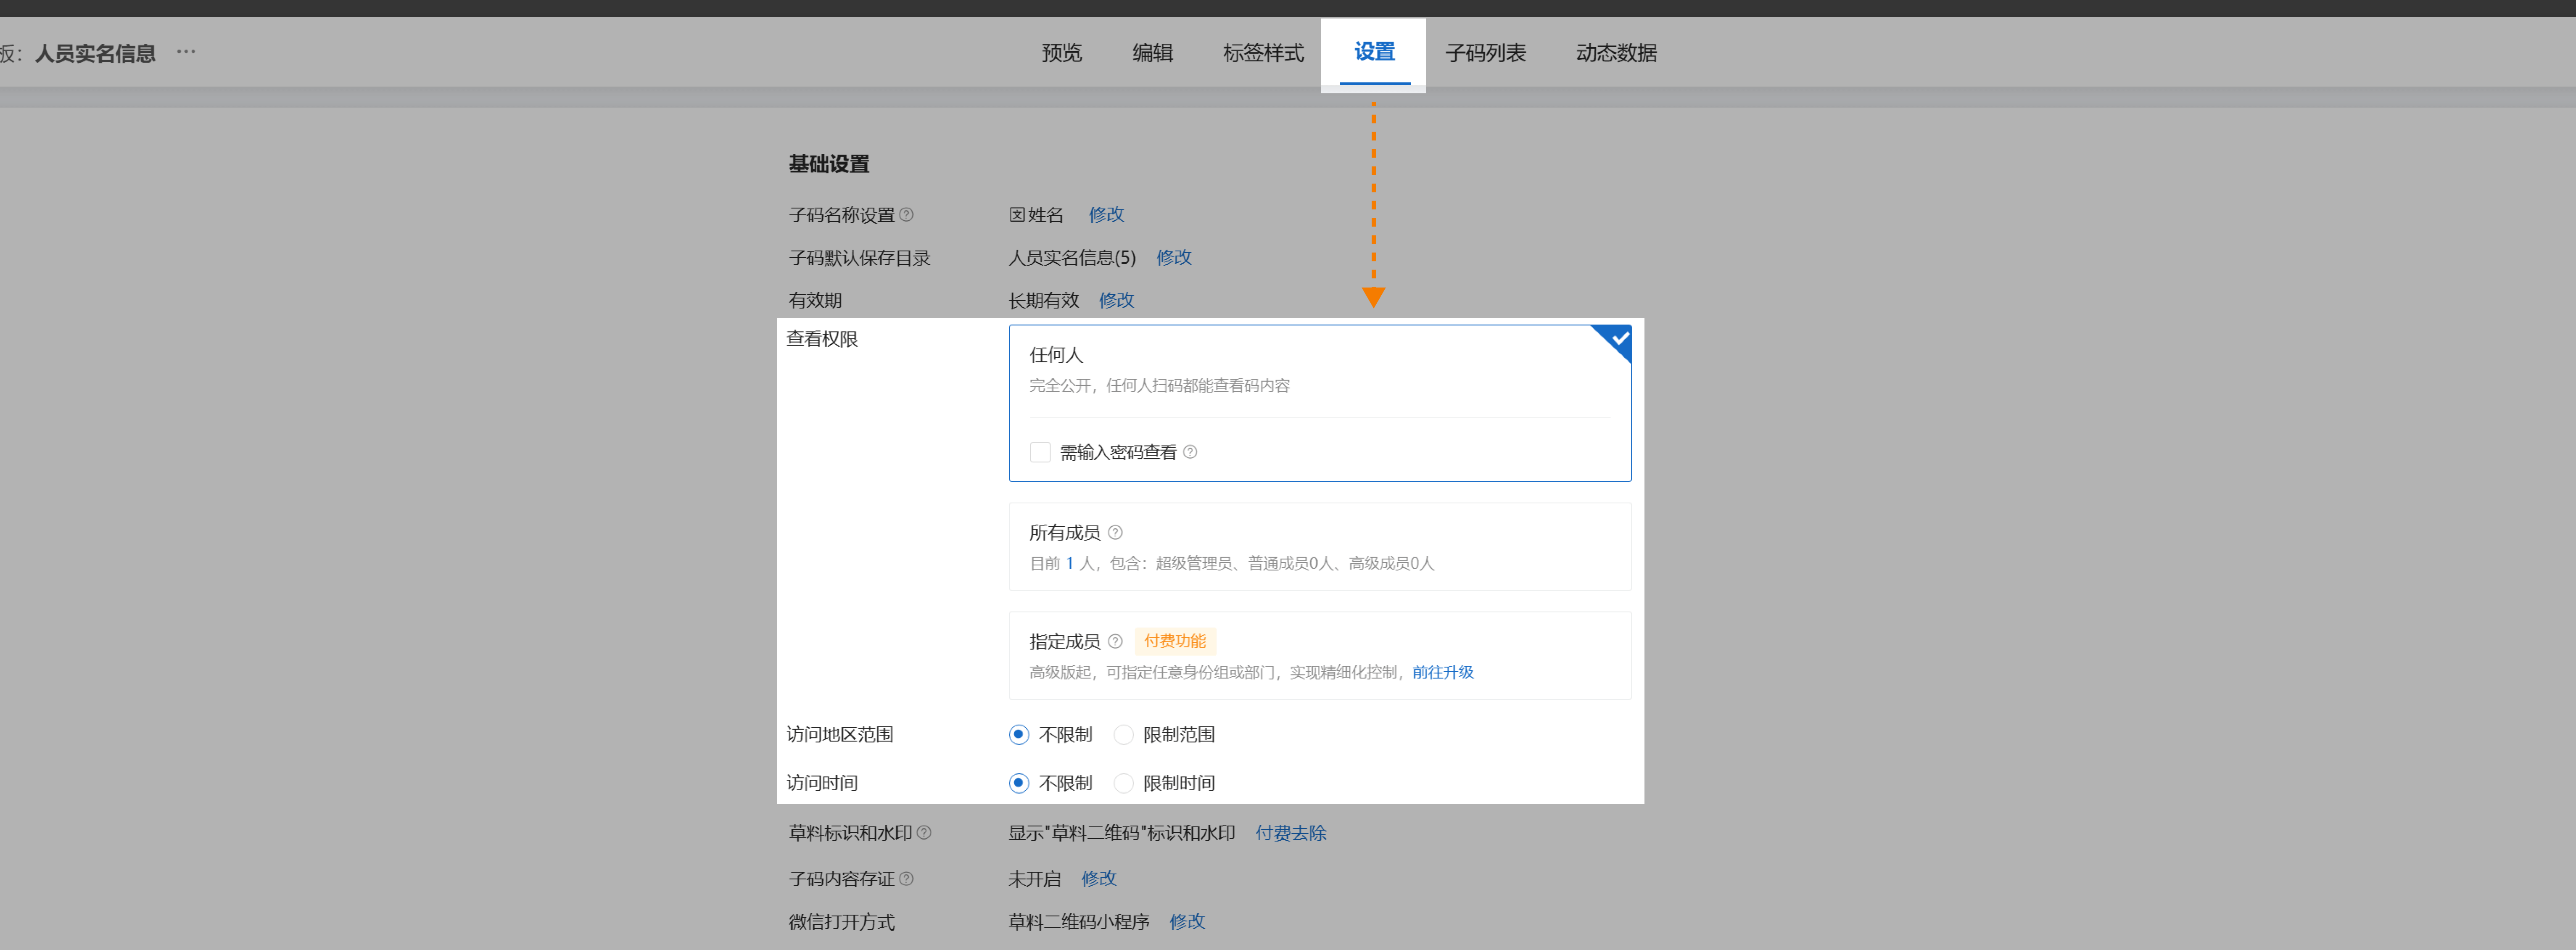Choose the 任何人 view permission card
The image size is (2576, 950).
[1319, 403]
